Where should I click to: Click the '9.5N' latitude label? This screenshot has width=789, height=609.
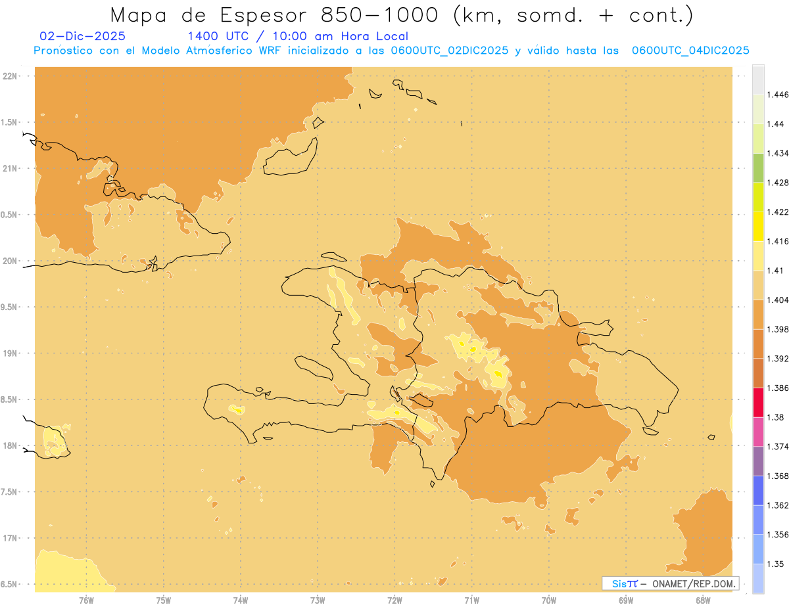coord(10,307)
